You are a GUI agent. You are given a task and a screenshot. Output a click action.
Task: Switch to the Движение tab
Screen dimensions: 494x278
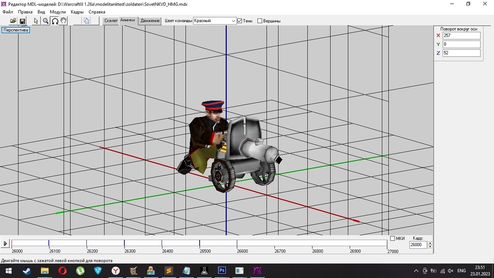(150, 21)
